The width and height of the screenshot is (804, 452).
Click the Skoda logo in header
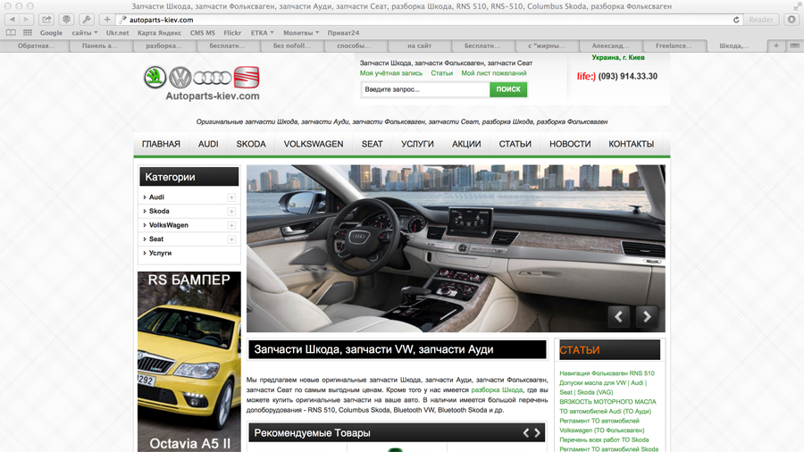(x=155, y=78)
